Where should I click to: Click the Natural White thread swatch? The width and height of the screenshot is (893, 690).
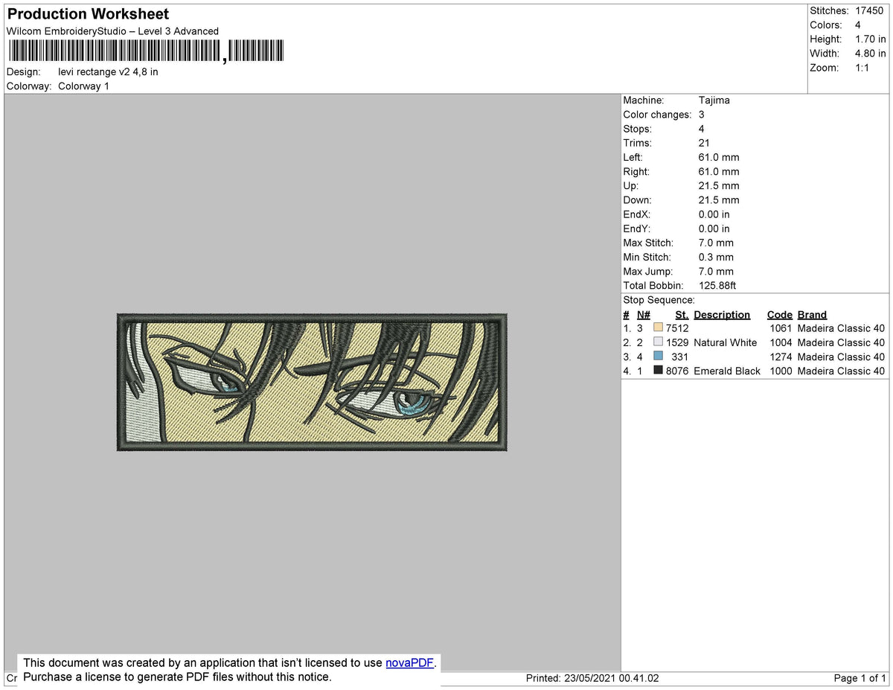click(x=658, y=342)
